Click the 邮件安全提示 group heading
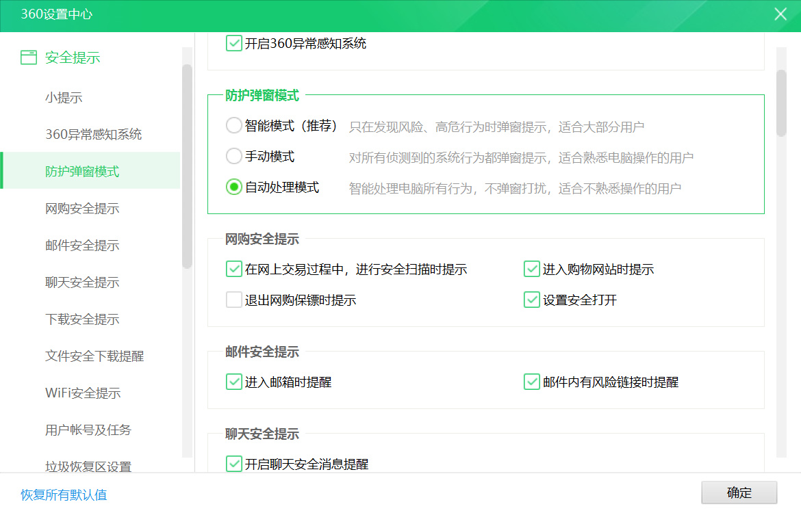 pos(262,352)
